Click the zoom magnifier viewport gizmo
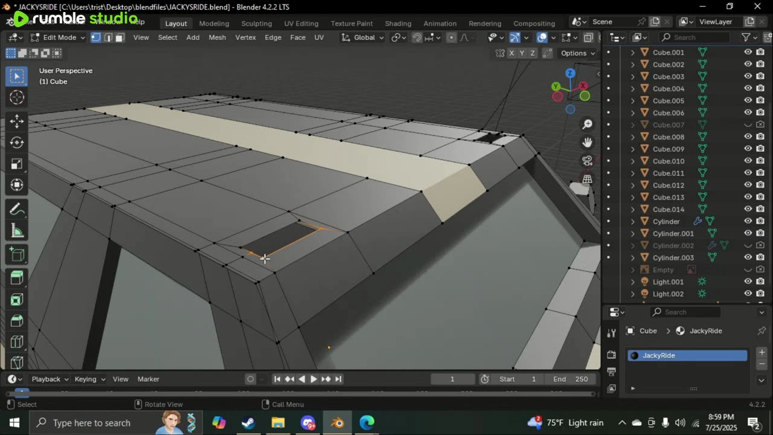This screenshot has height=435, width=773. (588, 124)
